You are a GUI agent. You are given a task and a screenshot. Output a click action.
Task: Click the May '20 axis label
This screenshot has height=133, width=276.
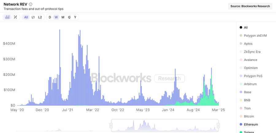17,110
